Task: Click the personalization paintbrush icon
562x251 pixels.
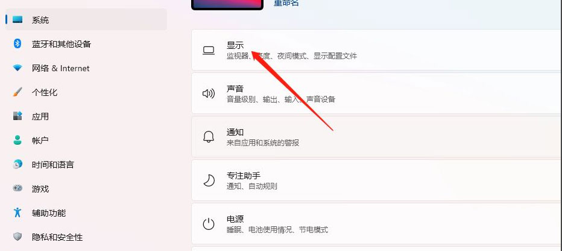Action: point(17,92)
